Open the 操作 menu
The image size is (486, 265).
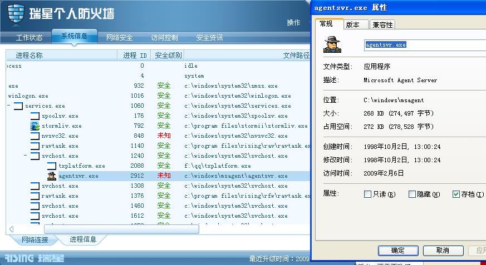click(x=293, y=23)
